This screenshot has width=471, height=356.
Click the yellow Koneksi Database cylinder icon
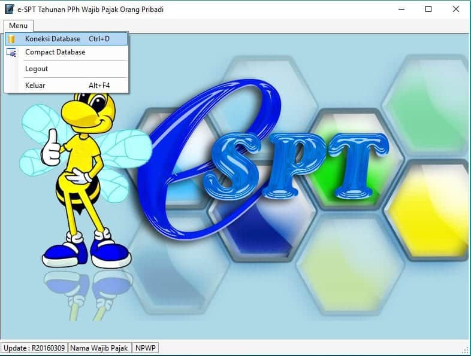tap(12, 39)
